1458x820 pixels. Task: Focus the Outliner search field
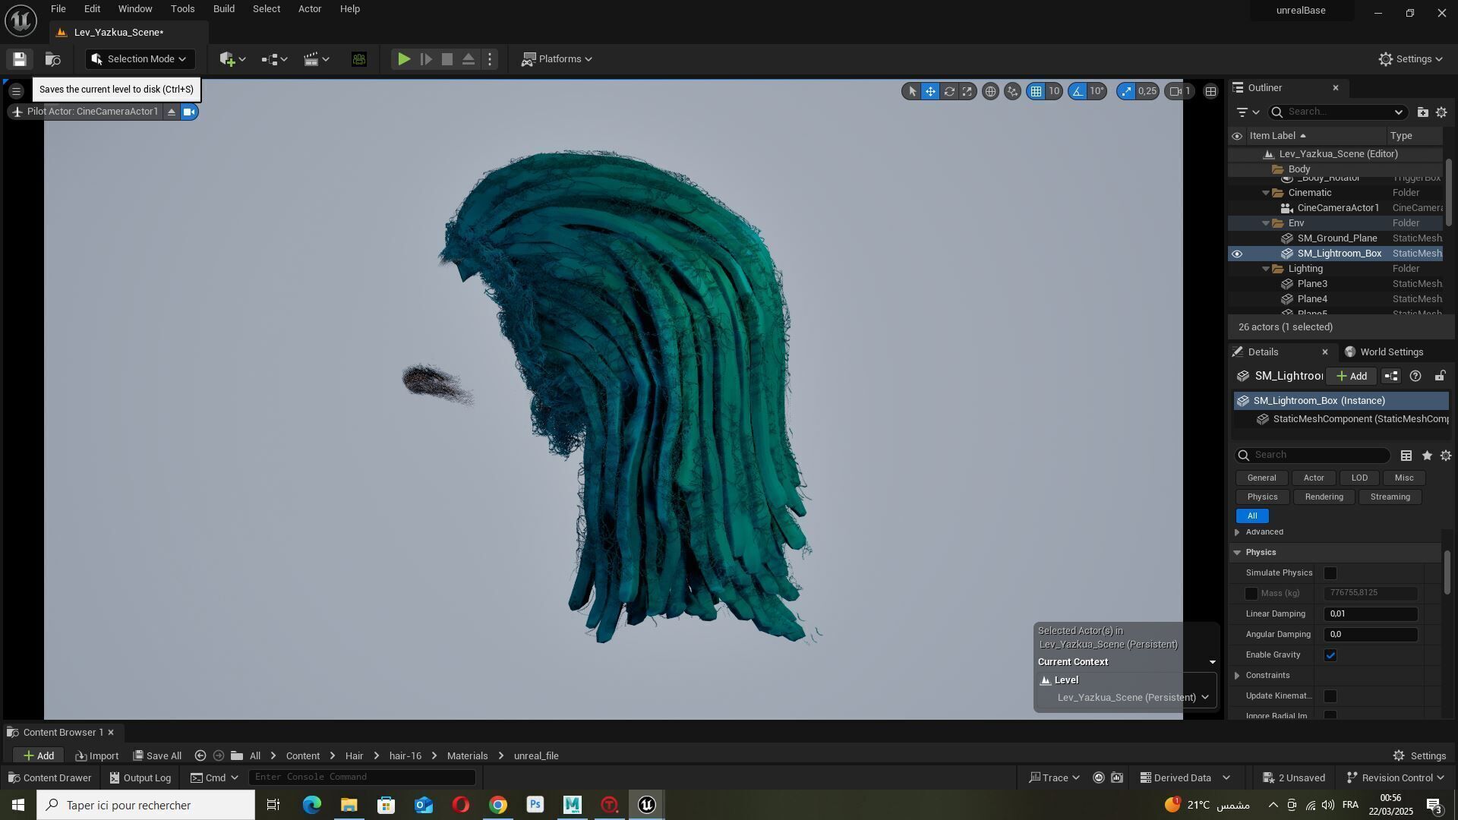tap(1336, 112)
